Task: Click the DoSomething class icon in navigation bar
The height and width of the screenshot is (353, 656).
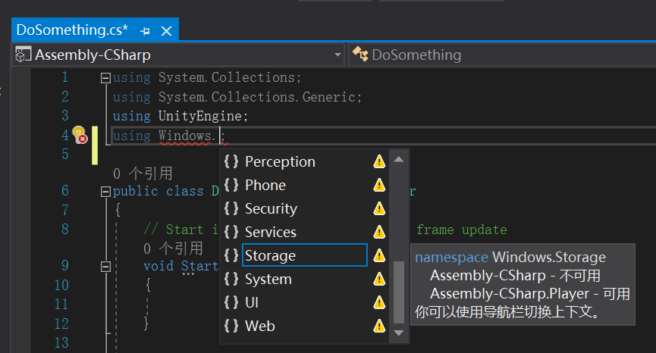Action: point(360,55)
